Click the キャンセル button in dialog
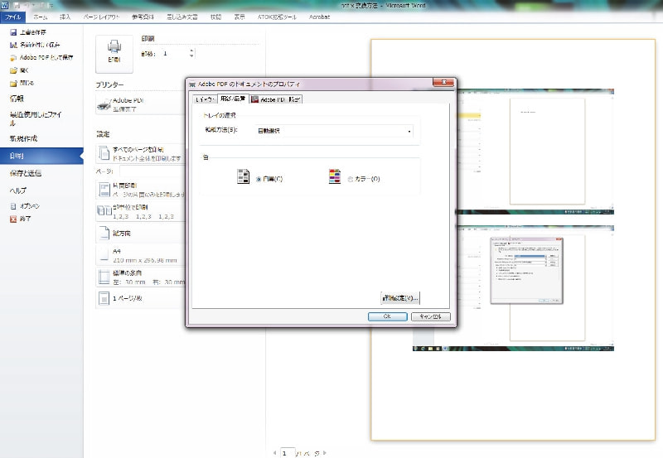This screenshot has width=663, height=458. pyautogui.click(x=430, y=316)
